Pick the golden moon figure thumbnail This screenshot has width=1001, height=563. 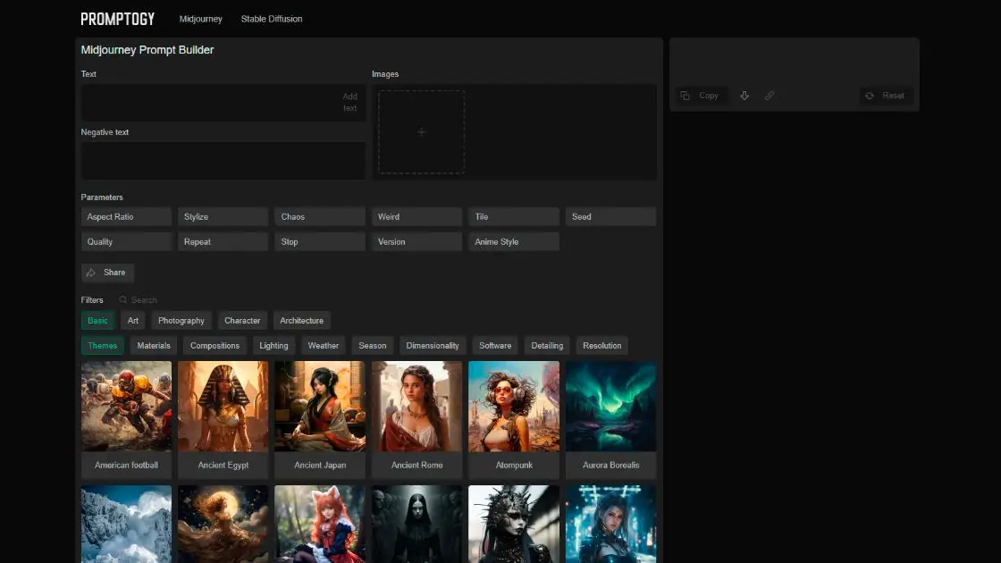point(223,524)
